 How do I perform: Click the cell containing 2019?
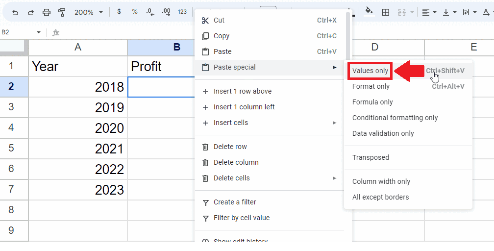coord(78,107)
